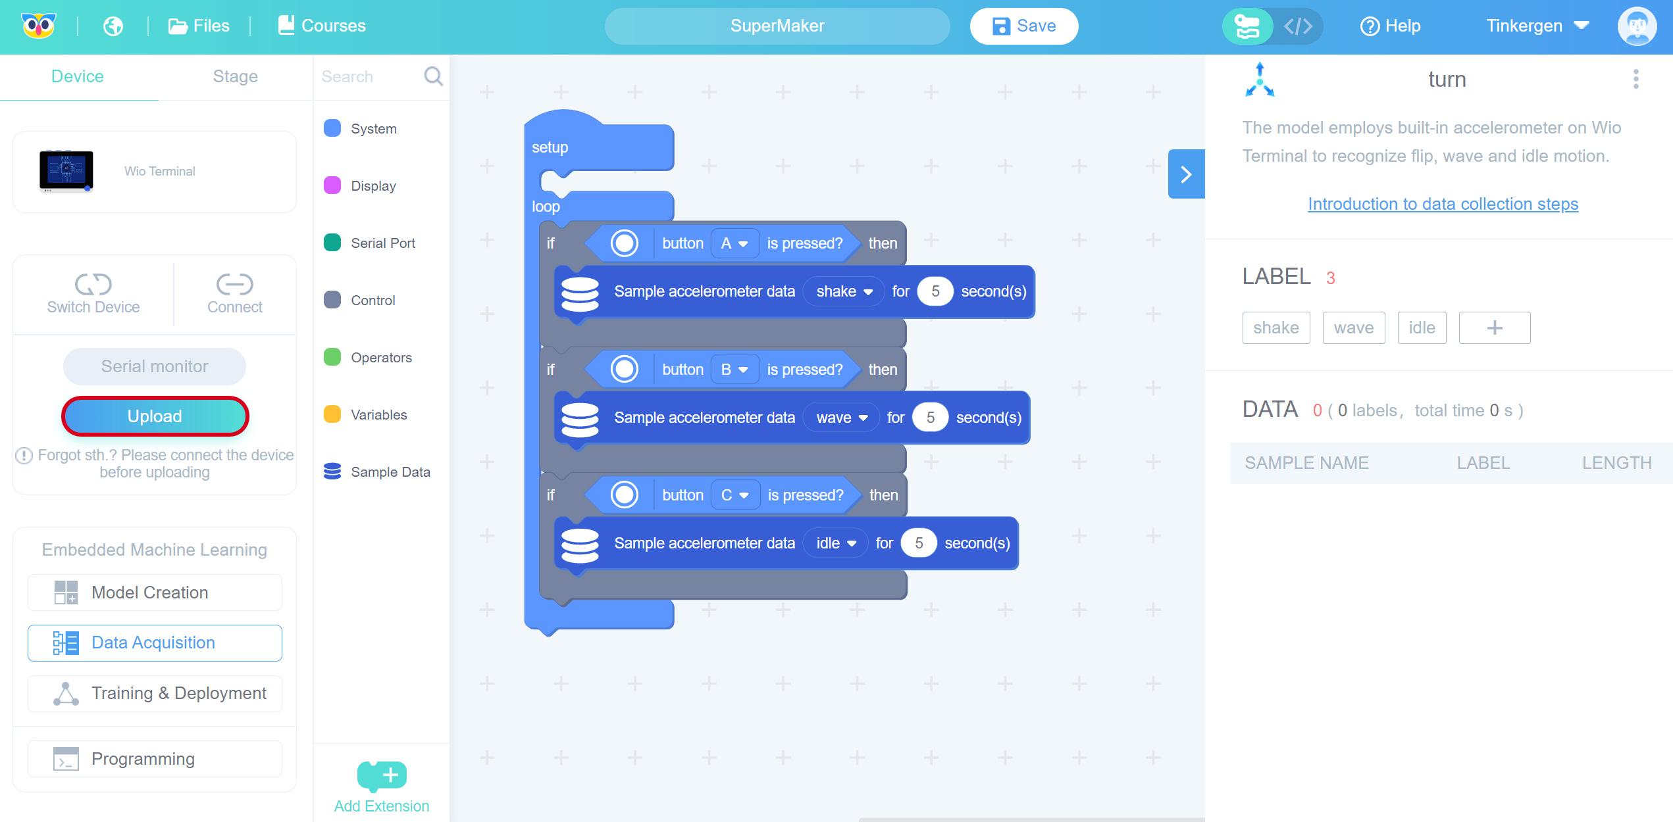Open Introduction to data collection steps link

[1443, 204]
